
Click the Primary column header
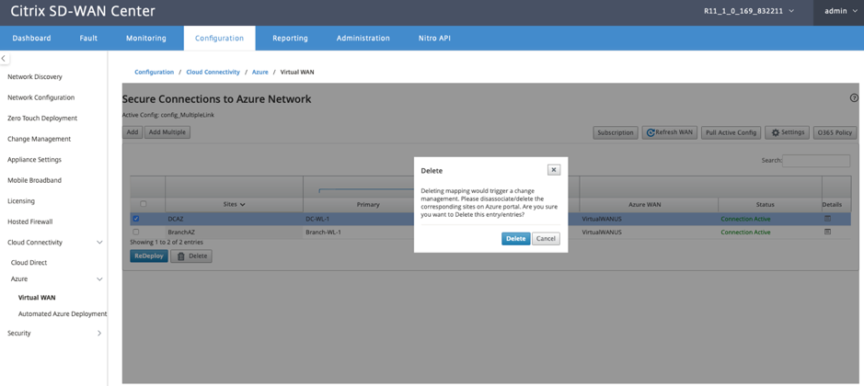coord(367,204)
